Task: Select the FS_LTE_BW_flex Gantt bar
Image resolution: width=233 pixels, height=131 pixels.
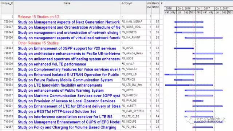Action: pos(189,85)
